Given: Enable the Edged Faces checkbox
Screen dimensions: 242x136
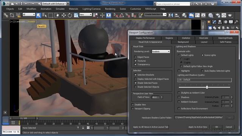Looking at the screenshot, I should (135, 57).
